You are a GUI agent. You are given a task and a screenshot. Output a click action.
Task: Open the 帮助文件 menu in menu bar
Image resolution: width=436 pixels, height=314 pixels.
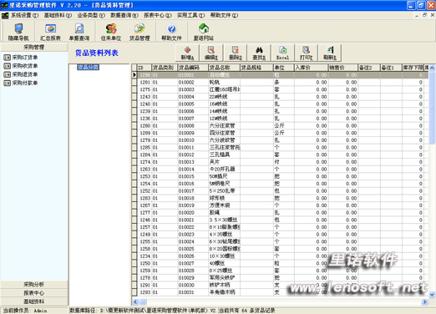[x=224, y=15]
